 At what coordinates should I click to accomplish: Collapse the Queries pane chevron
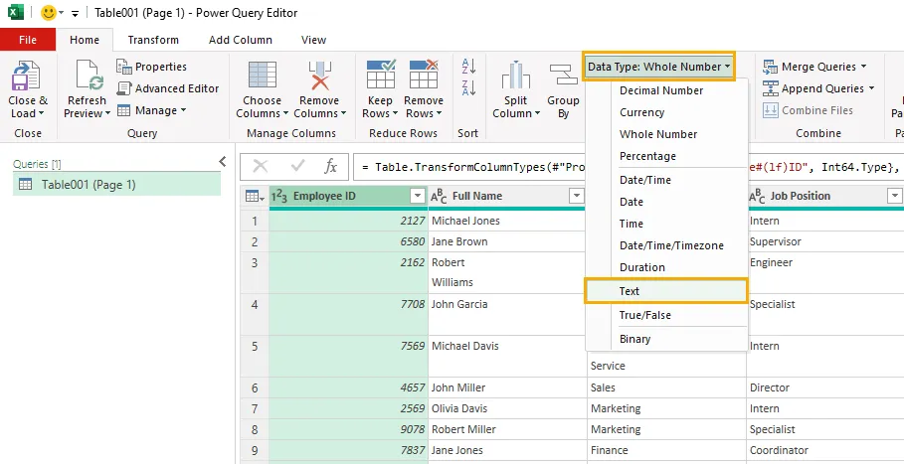click(223, 162)
